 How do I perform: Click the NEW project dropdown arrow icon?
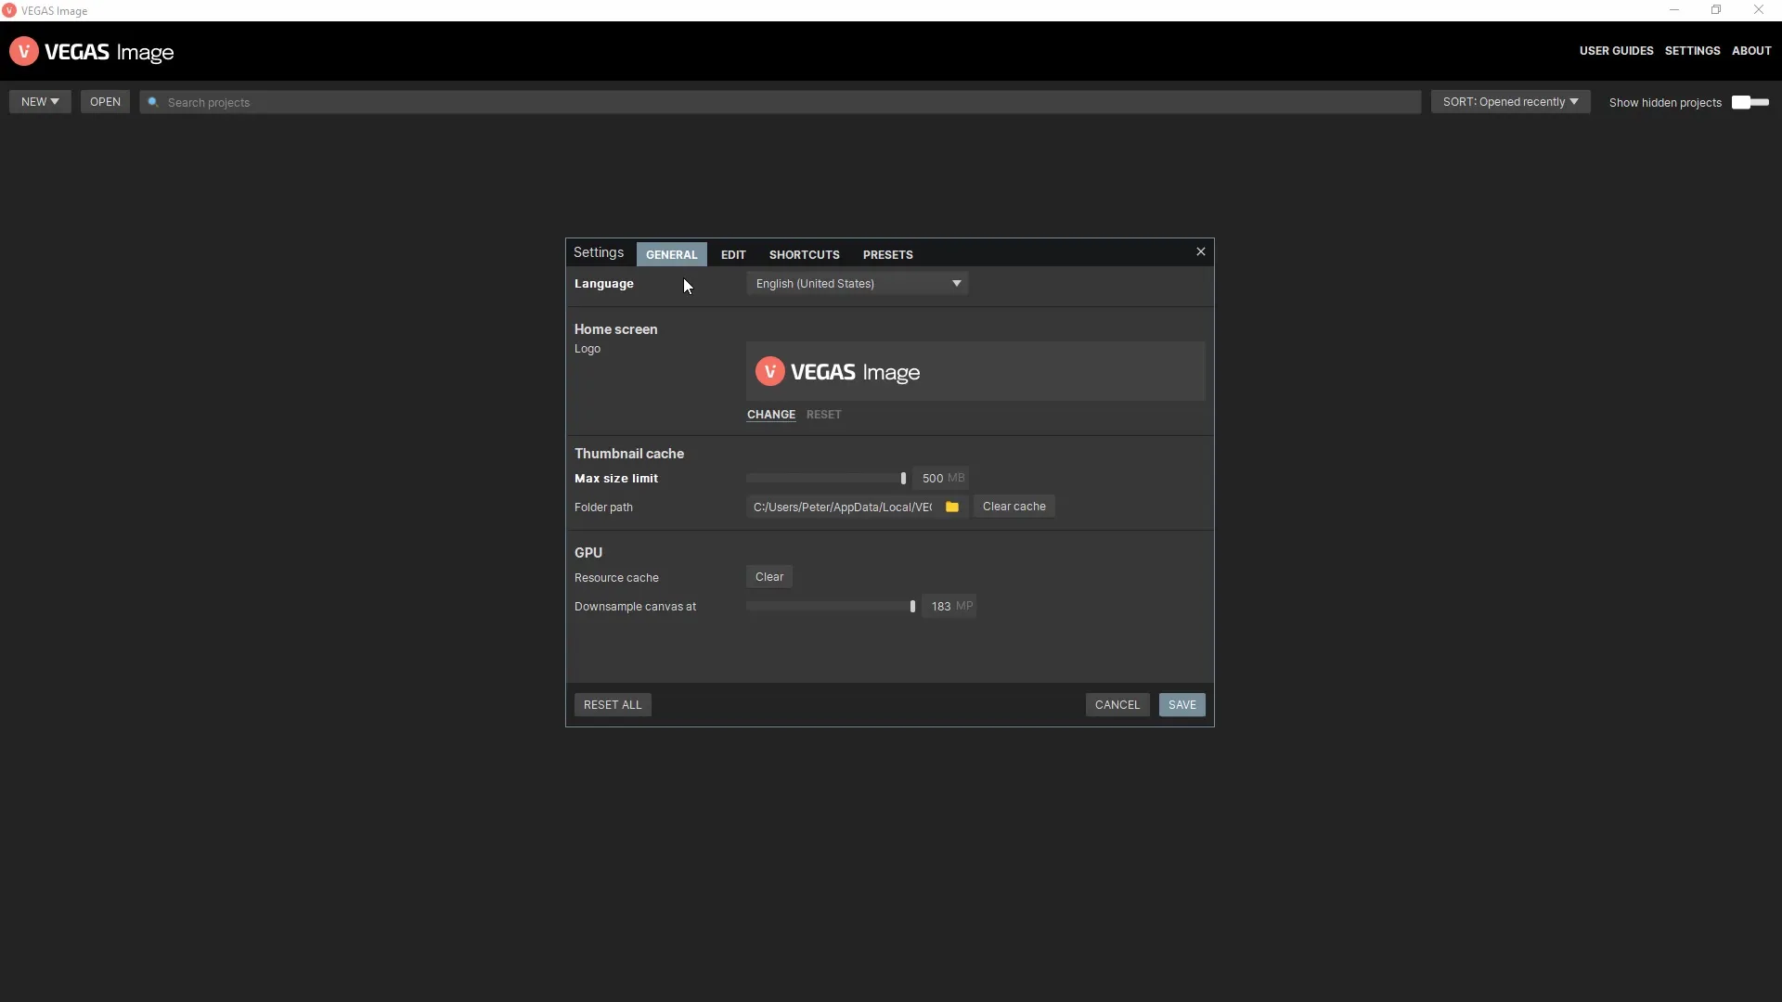tap(57, 101)
